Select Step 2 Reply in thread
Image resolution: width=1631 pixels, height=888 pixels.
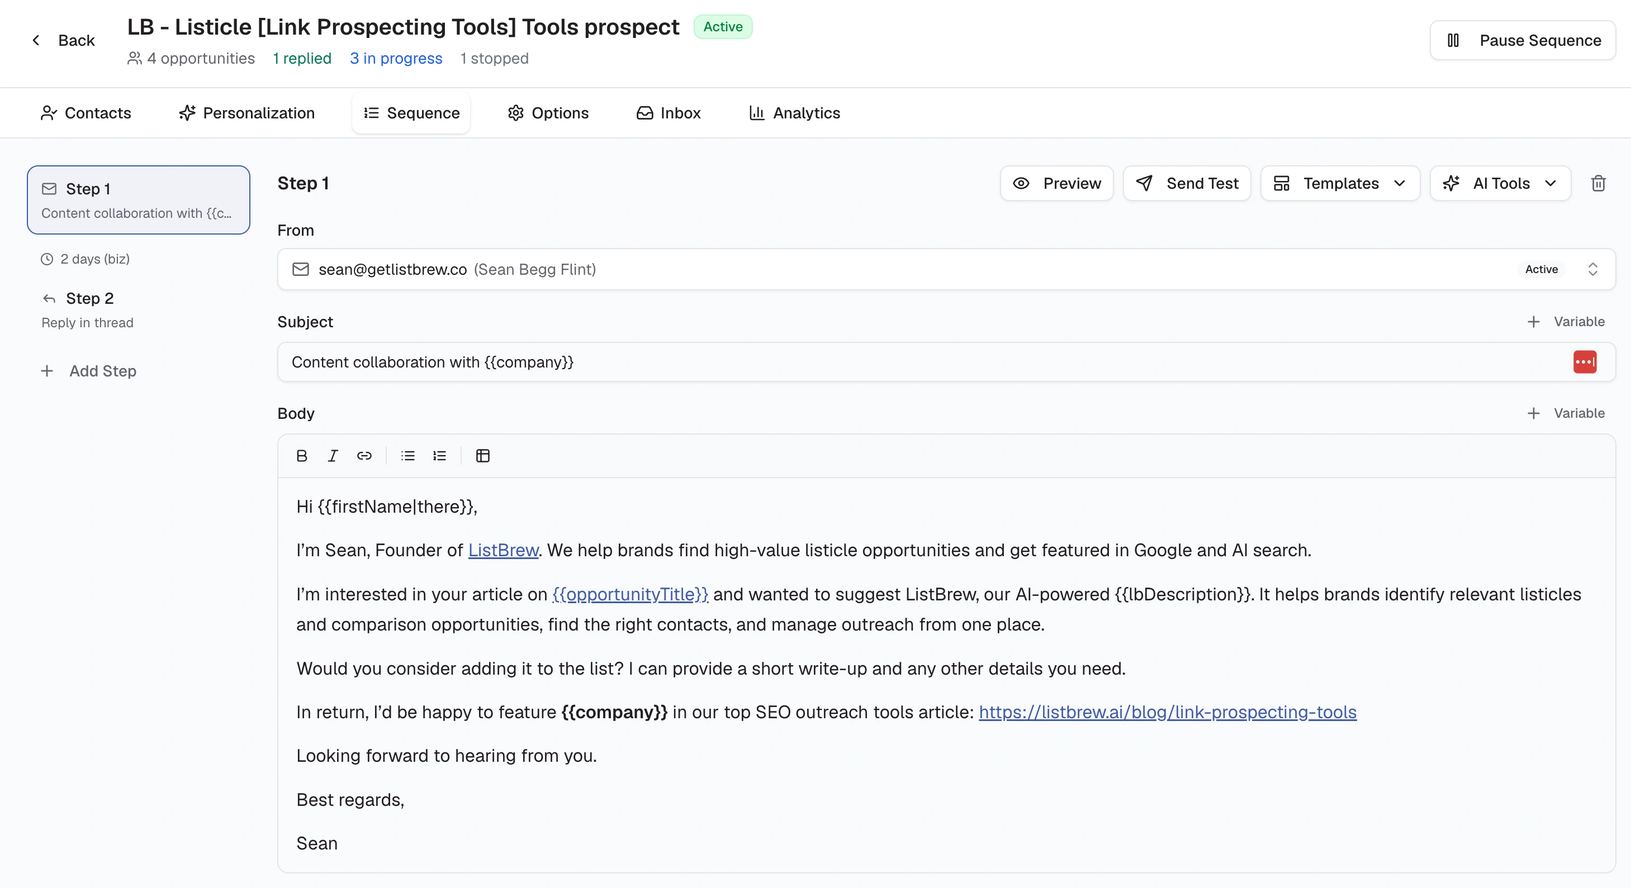pyautogui.click(x=138, y=310)
